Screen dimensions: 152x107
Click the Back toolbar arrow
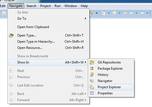click(131, 13)
